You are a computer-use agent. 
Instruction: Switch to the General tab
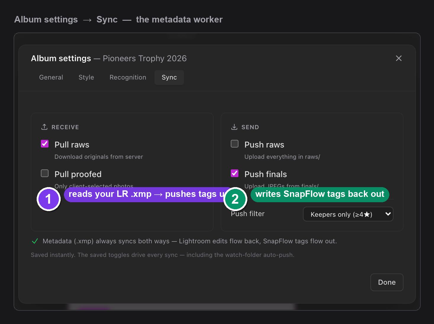click(x=51, y=77)
